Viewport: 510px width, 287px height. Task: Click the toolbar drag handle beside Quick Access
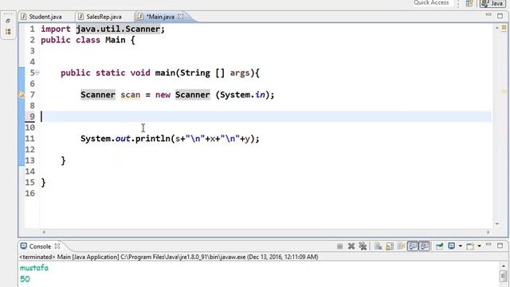click(x=458, y=3)
